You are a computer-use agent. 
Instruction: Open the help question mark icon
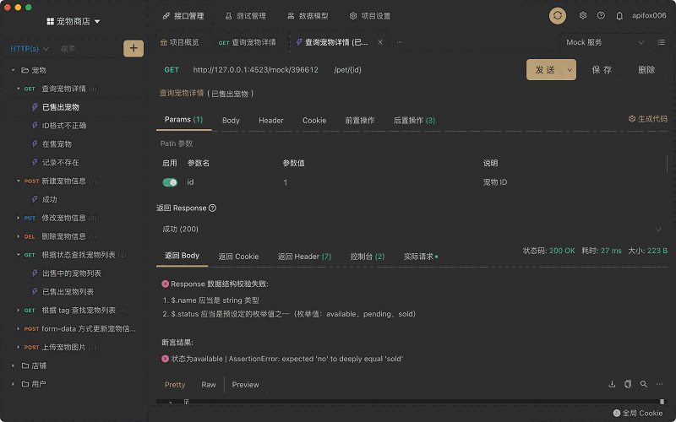click(601, 16)
